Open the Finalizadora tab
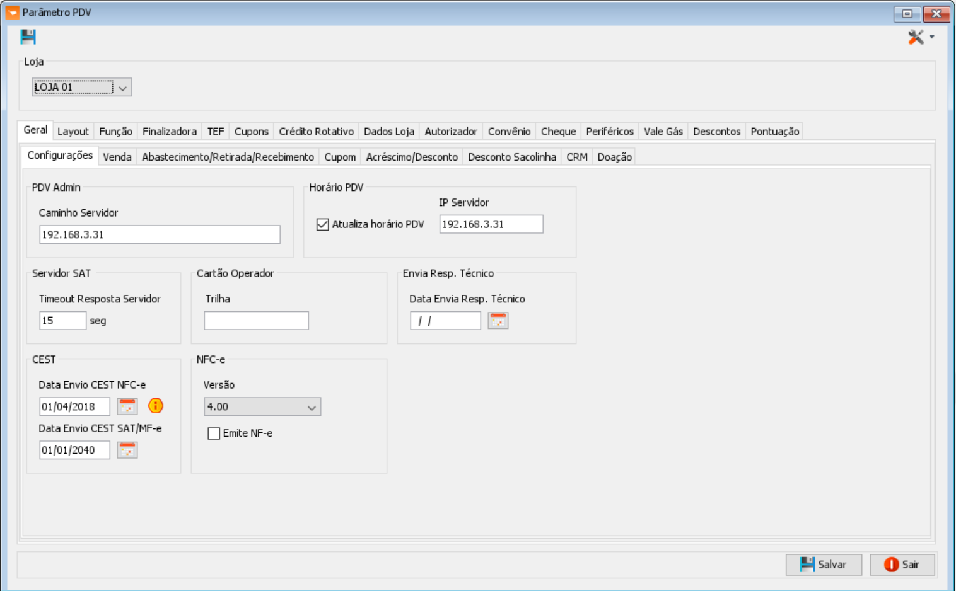This screenshot has width=956, height=591. [x=169, y=132]
